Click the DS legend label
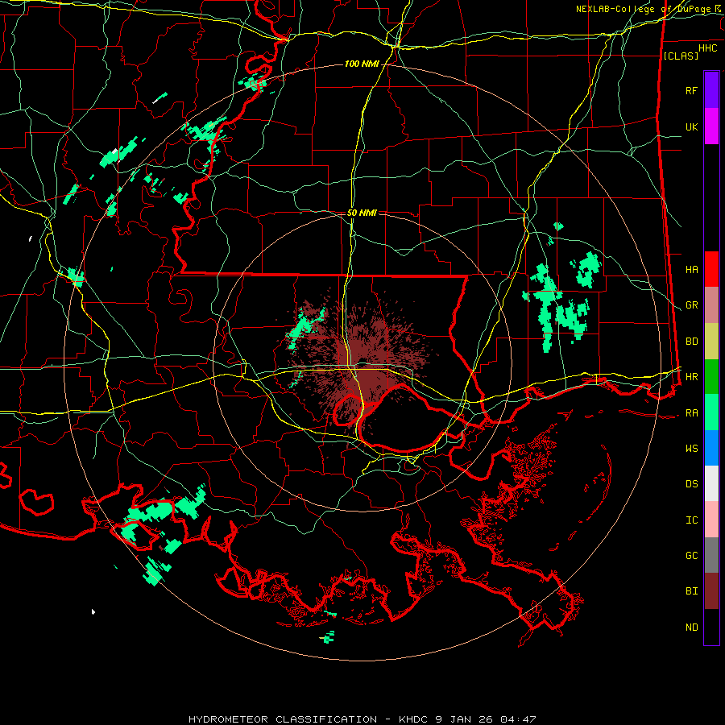This screenshot has height=725, width=725. (692, 483)
